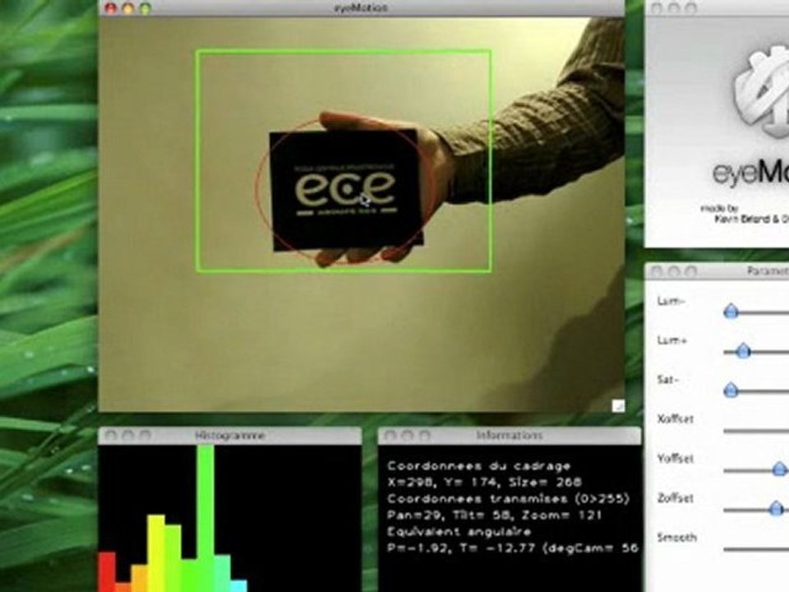Click the red histogram bar

click(107, 572)
